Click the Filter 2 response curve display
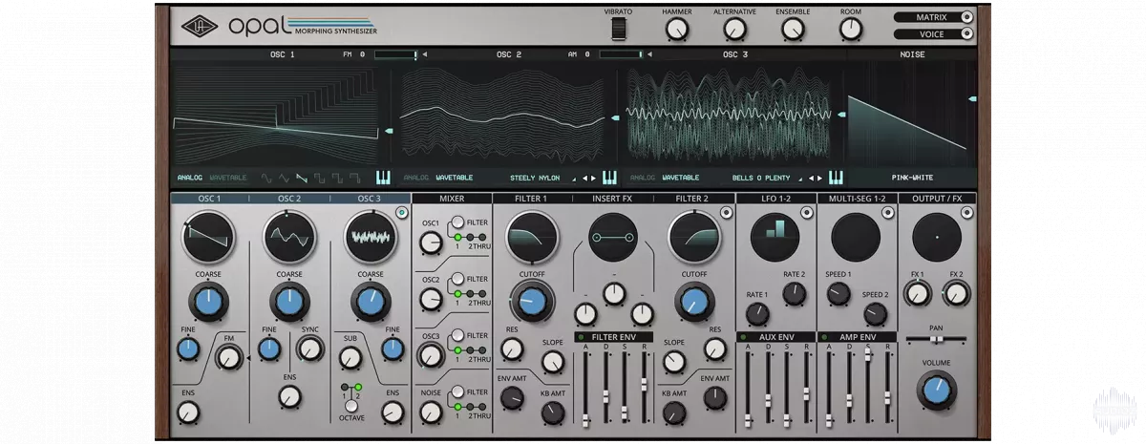Screen dimensions: 1146x444 click(x=694, y=238)
